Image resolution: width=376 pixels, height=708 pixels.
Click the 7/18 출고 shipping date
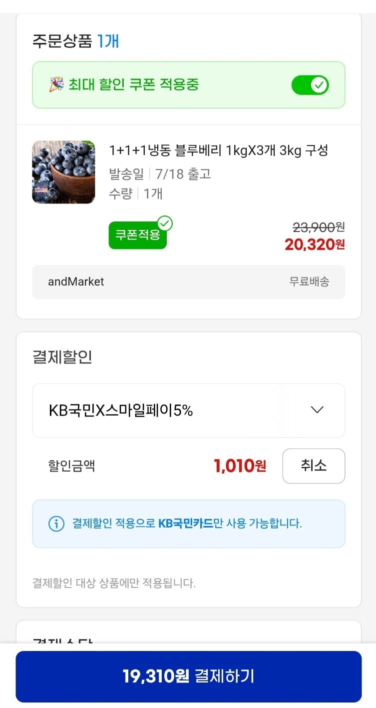click(183, 174)
